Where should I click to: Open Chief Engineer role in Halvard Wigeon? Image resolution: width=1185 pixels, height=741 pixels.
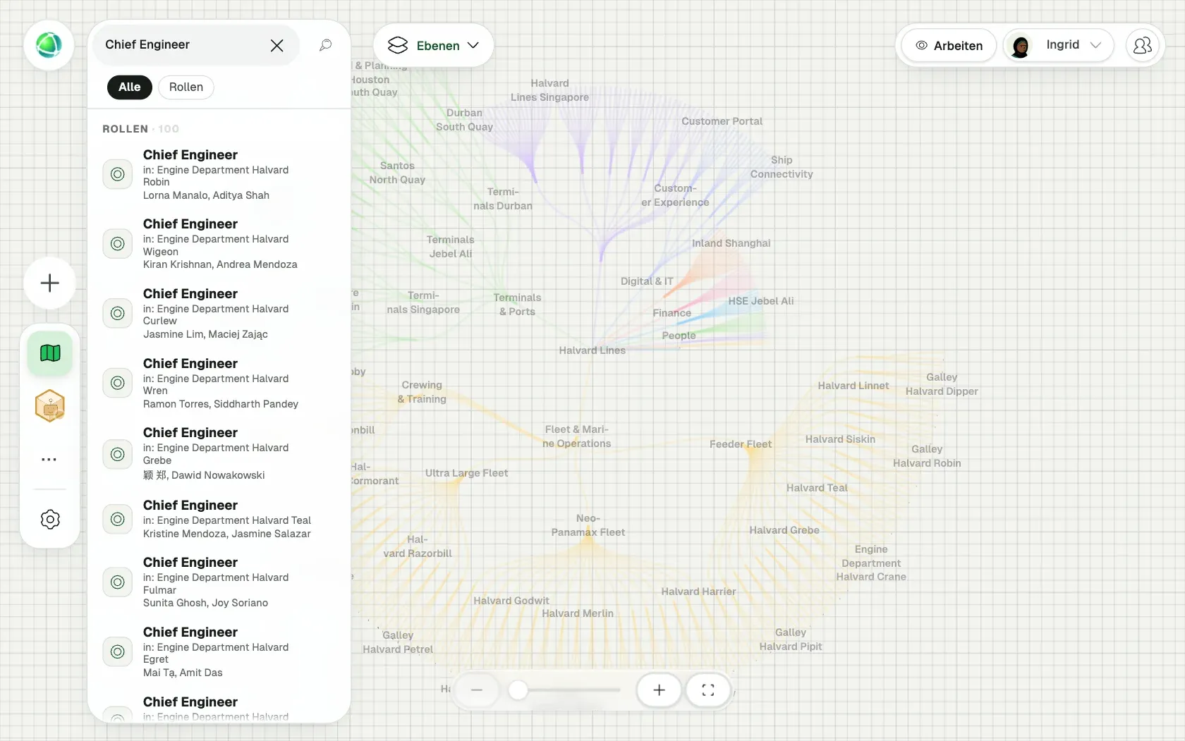point(219,243)
